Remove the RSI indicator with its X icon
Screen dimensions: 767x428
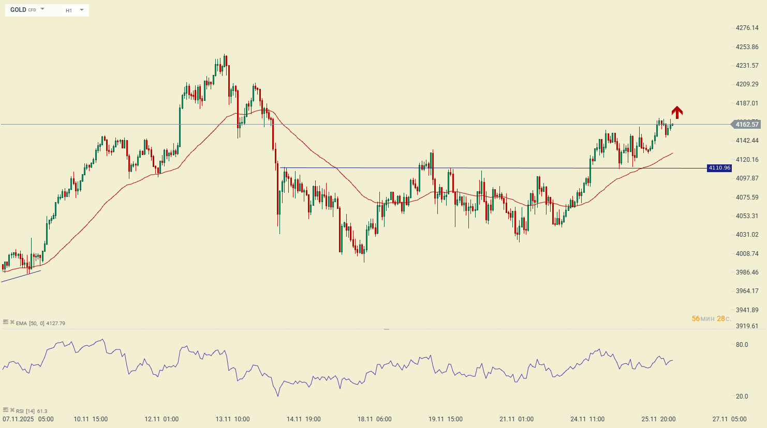coord(12,410)
